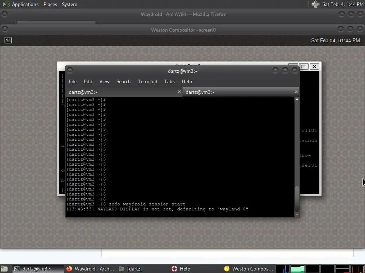The image size is (365, 273).
Task: Click the show desktop icon in the taskbar
Action: point(4,269)
